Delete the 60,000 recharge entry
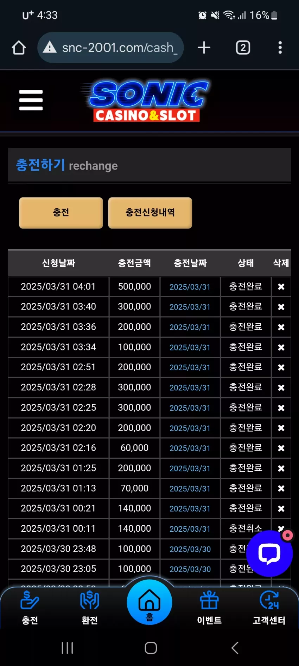The image size is (299, 666). [x=281, y=448]
